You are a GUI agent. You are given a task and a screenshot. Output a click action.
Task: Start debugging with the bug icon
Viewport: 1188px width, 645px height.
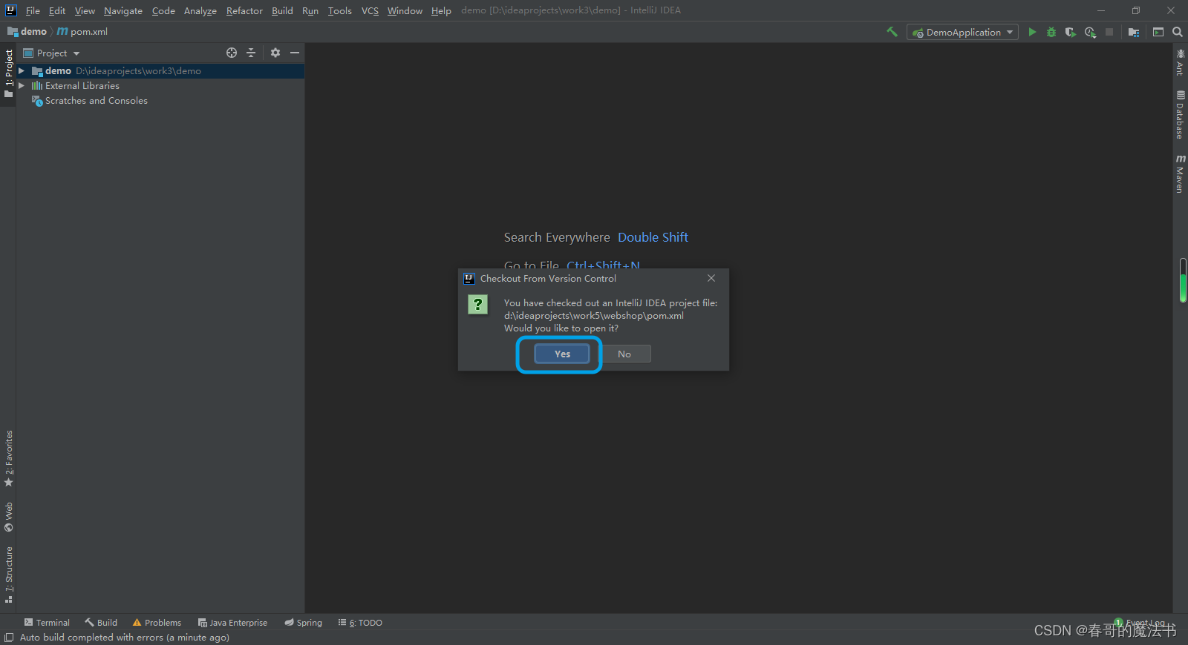pos(1051,32)
